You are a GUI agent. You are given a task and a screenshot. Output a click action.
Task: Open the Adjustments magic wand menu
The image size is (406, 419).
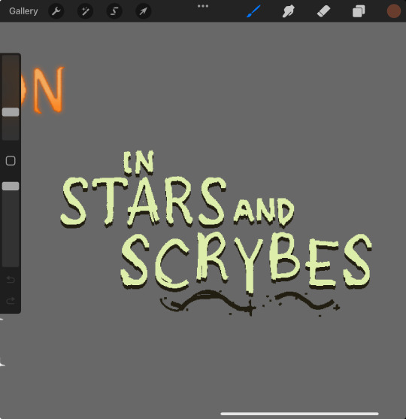pyautogui.click(x=85, y=11)
